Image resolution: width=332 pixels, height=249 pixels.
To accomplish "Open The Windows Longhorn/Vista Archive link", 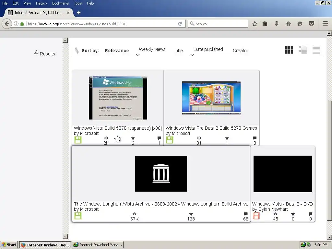I will 161,204.
